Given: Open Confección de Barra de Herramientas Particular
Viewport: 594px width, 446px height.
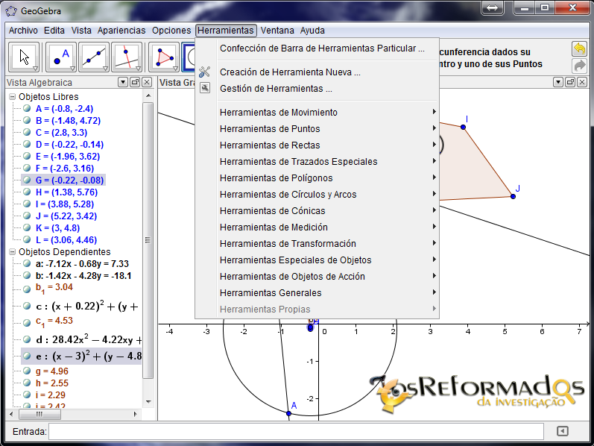Looking at the screenshot, I should point(322,48).
